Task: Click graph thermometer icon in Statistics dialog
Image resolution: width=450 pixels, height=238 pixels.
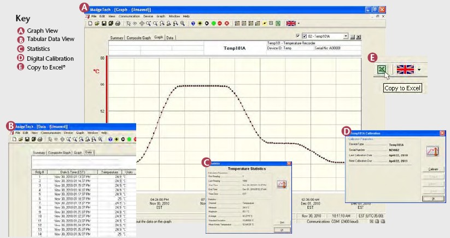Action: pos(282,184)
